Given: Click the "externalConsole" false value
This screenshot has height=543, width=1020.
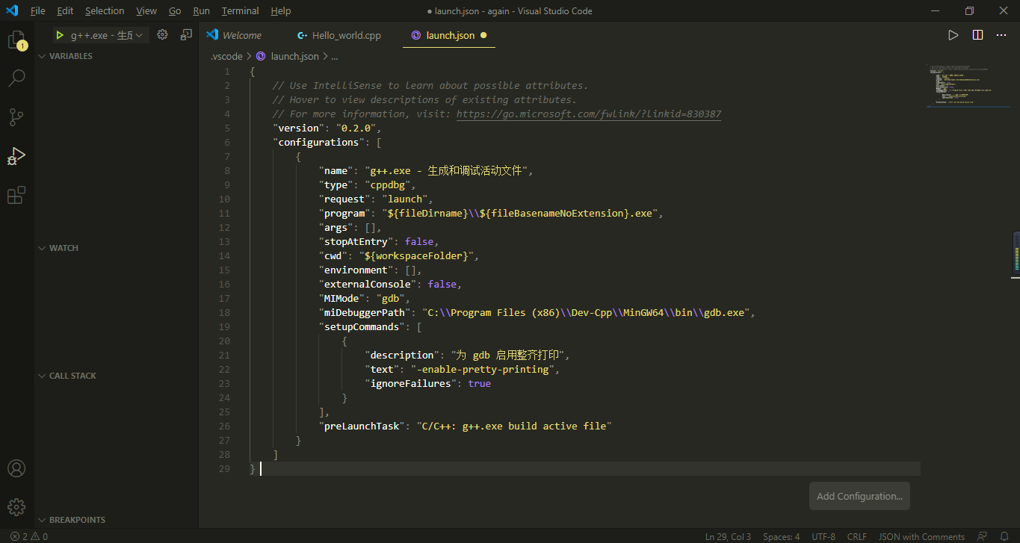Looking at the screenshot, I should [442, 284].
